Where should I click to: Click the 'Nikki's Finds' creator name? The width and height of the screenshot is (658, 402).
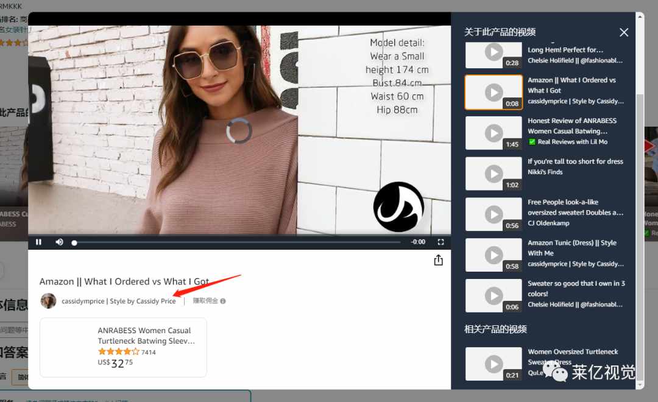[x=545, y=172]
